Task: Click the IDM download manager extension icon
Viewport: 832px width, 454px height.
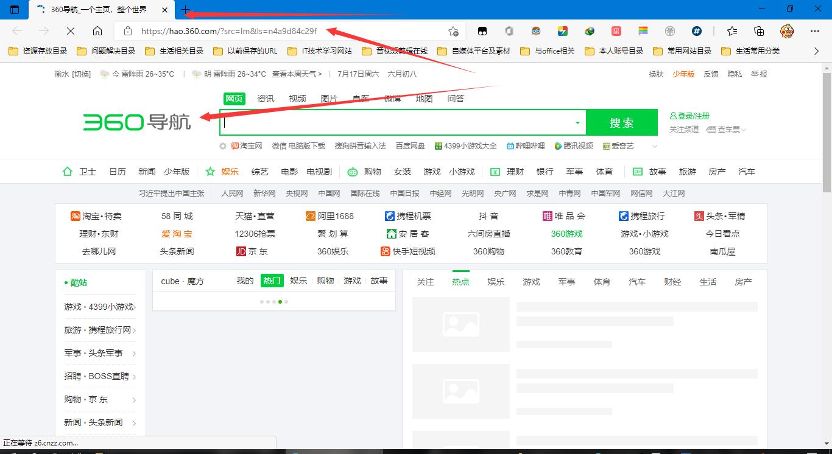Action: click(589, 30)
